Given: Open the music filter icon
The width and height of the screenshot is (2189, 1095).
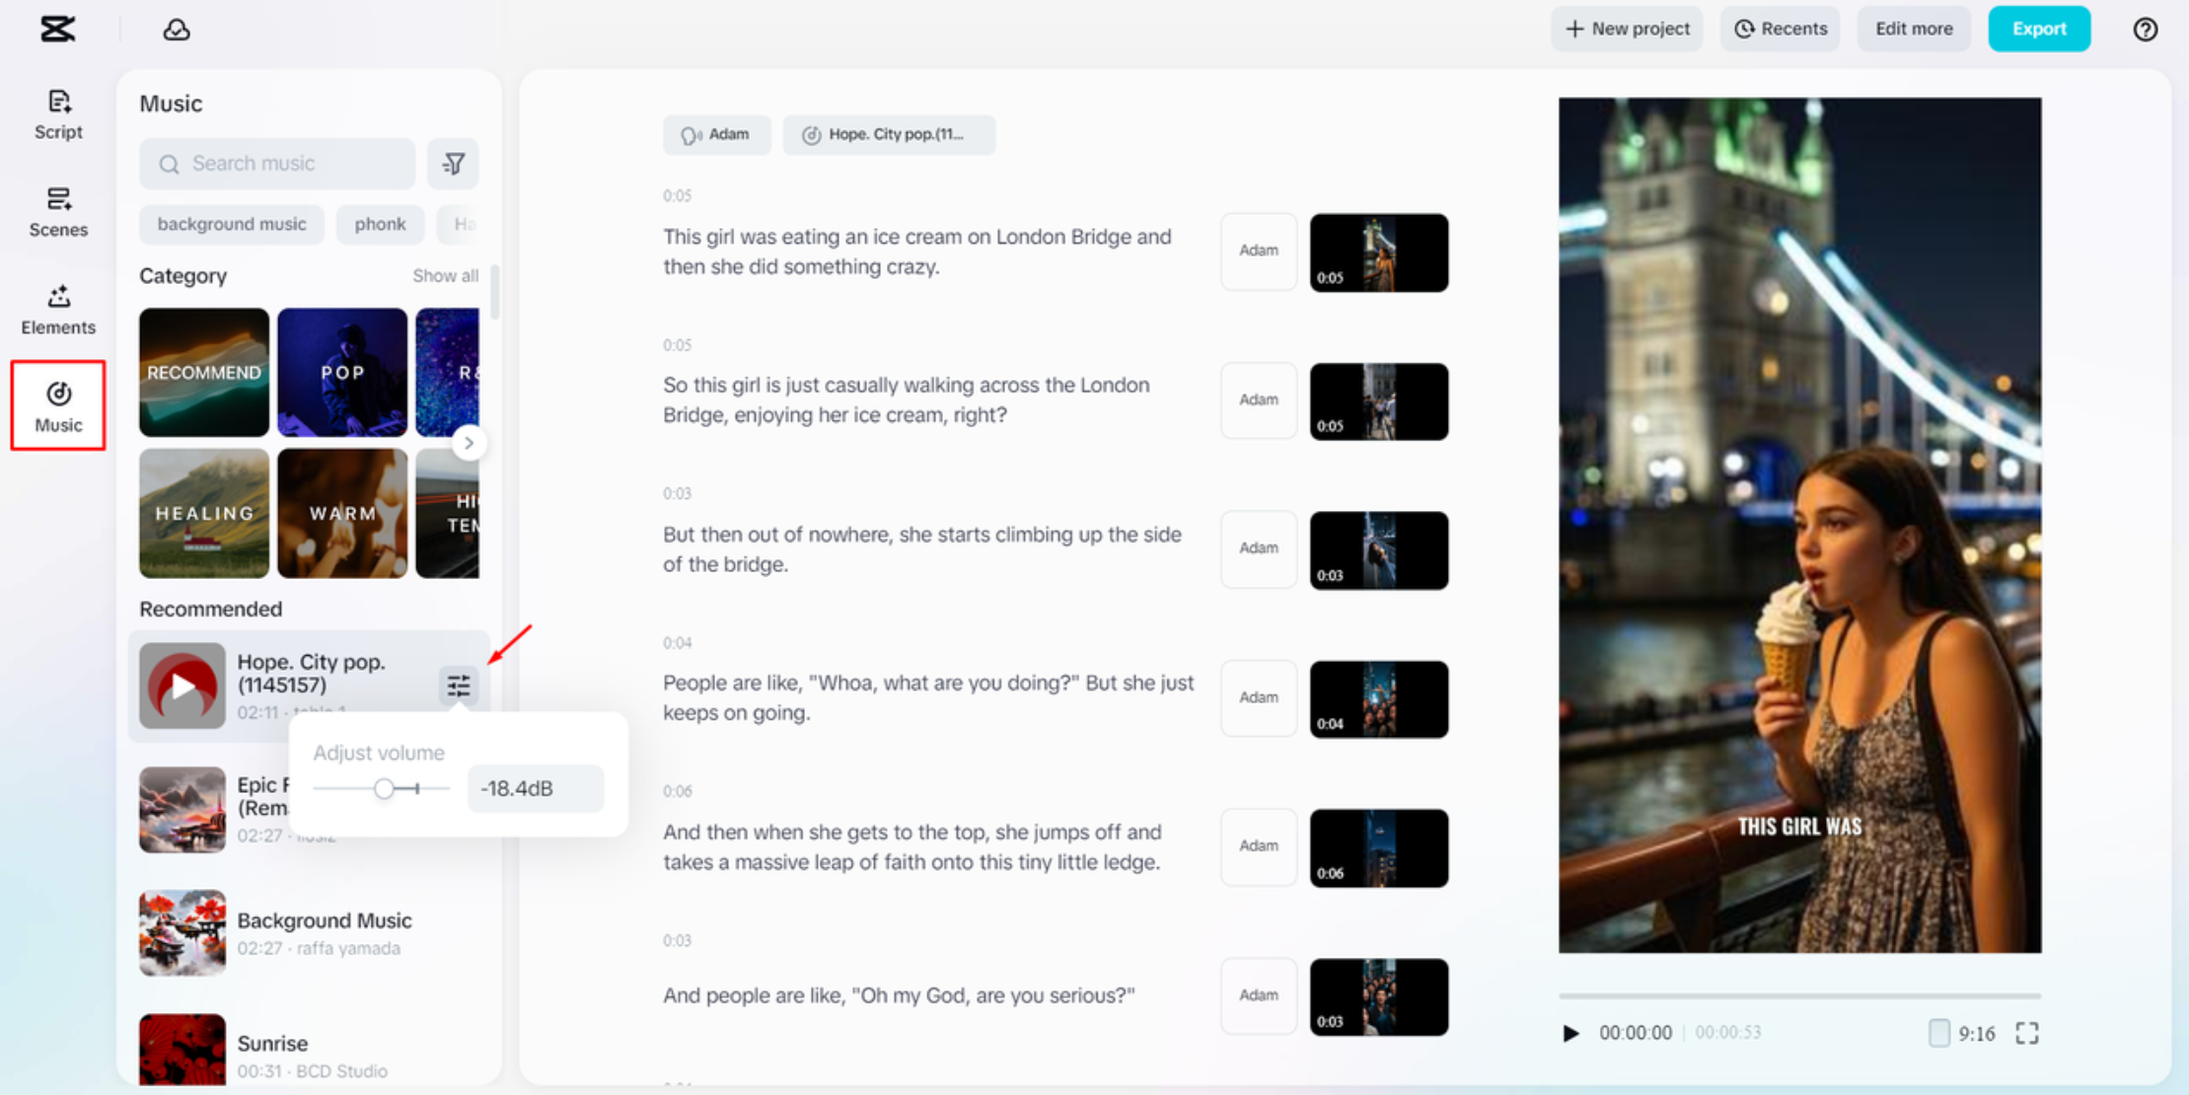Looking at the screenshot, I should tap(453, 164).
